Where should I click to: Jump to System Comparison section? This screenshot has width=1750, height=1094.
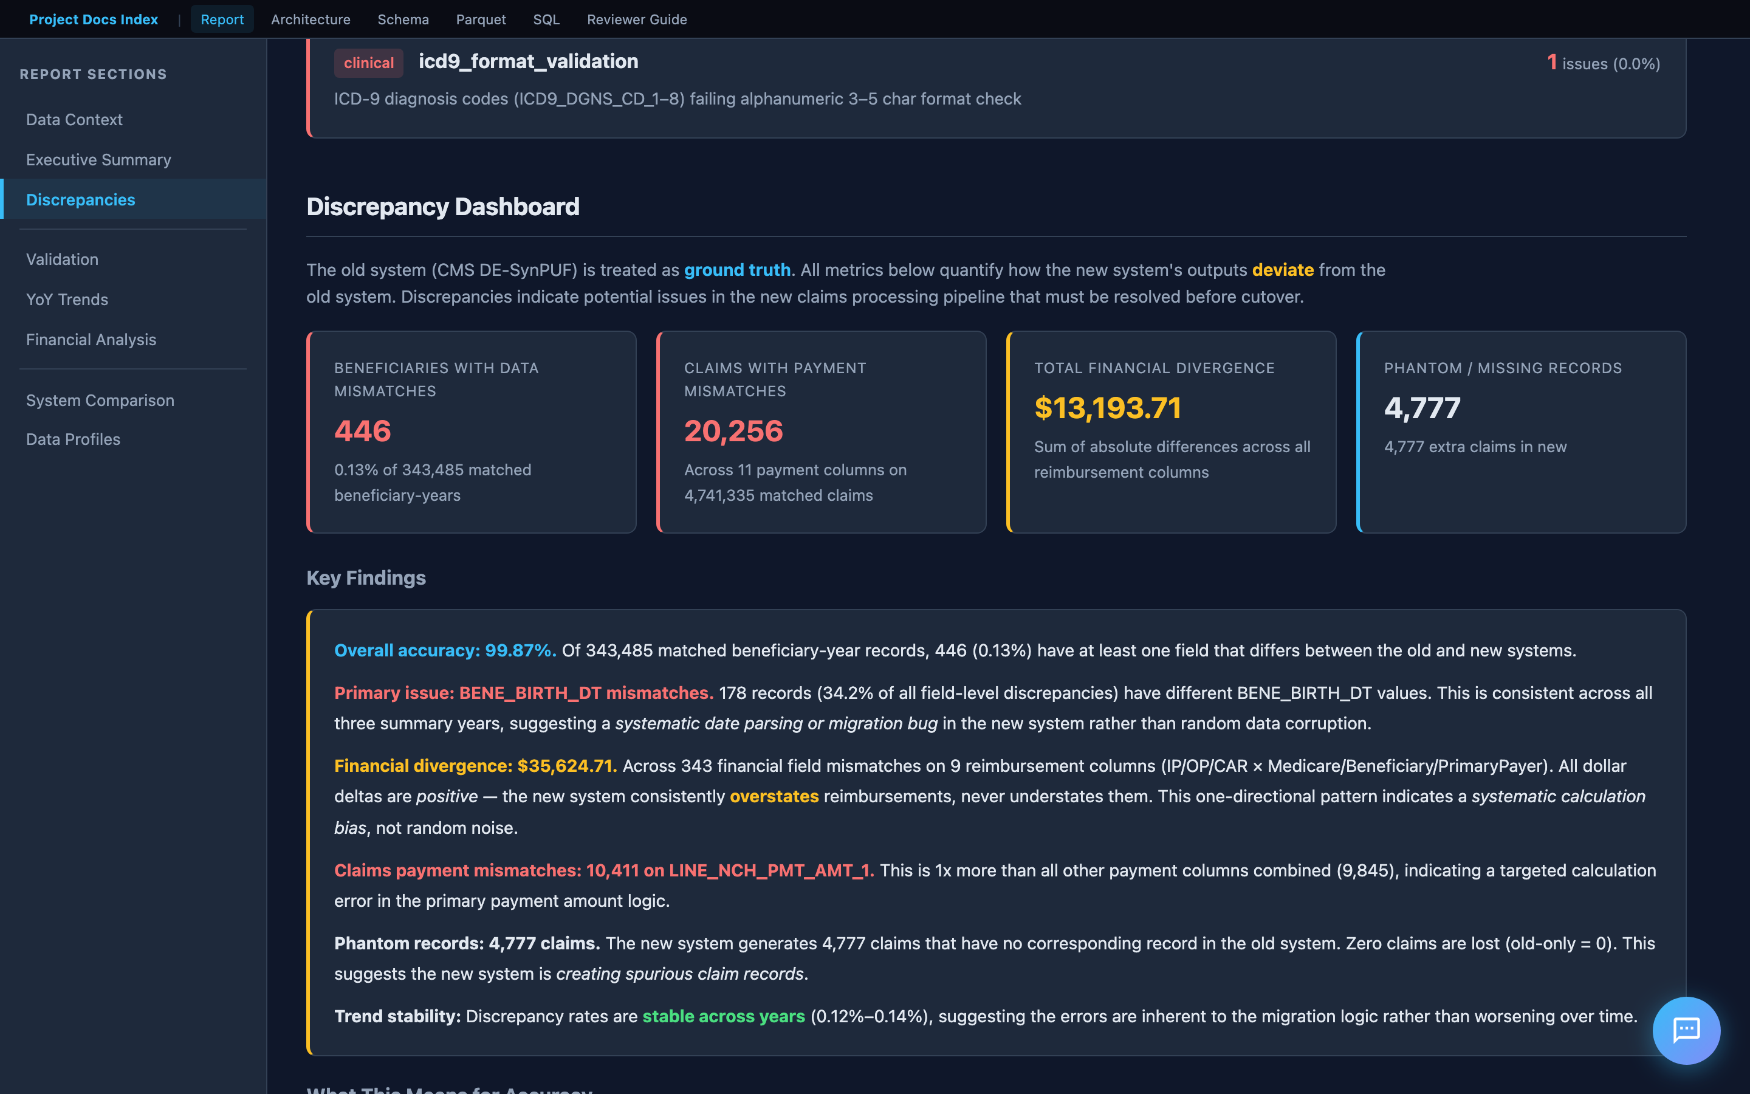tap(100, 400)
